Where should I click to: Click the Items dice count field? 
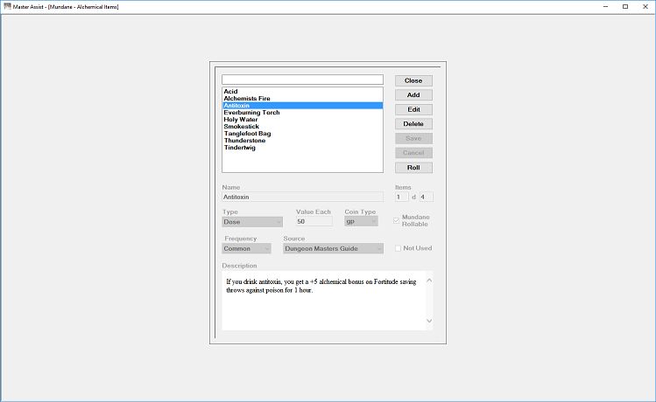[402, 197]
